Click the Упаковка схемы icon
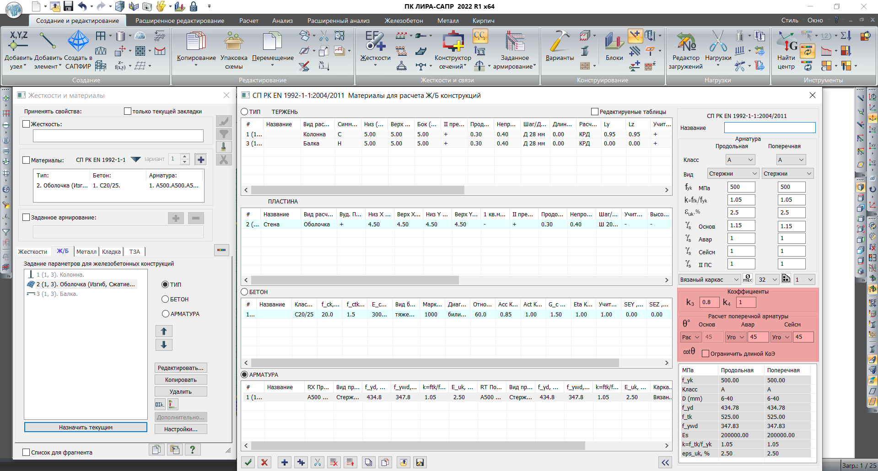The width and height of the screenshot is (878, 471). tap(234, 42)
